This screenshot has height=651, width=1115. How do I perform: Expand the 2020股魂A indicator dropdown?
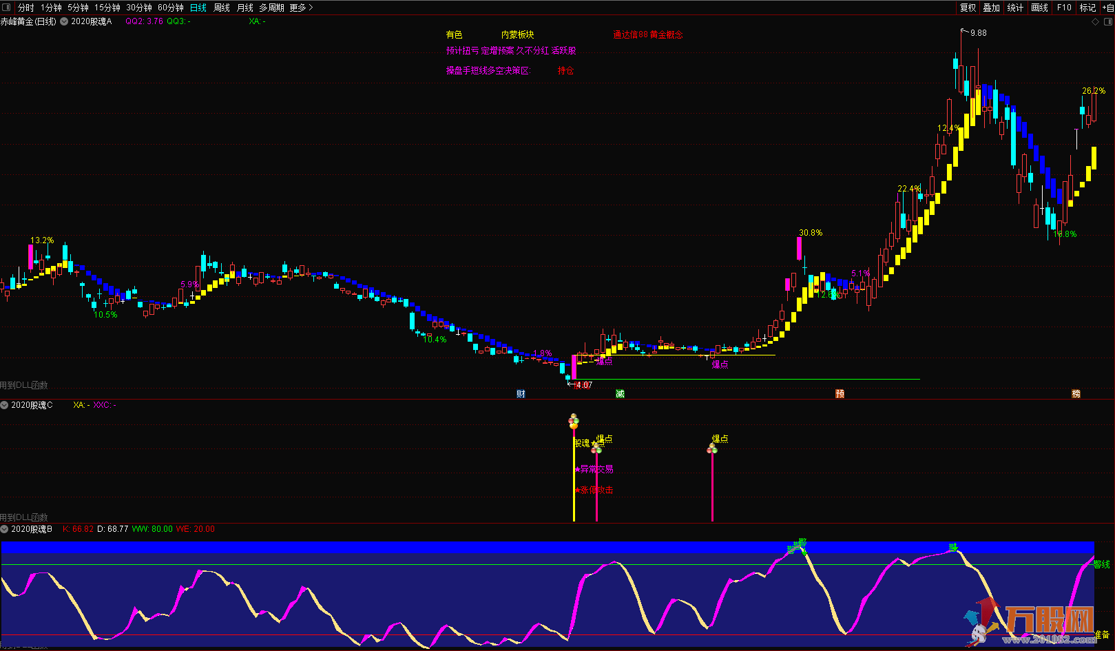64,21
